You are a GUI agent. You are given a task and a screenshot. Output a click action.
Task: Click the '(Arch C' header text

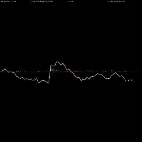coord(71,2)
